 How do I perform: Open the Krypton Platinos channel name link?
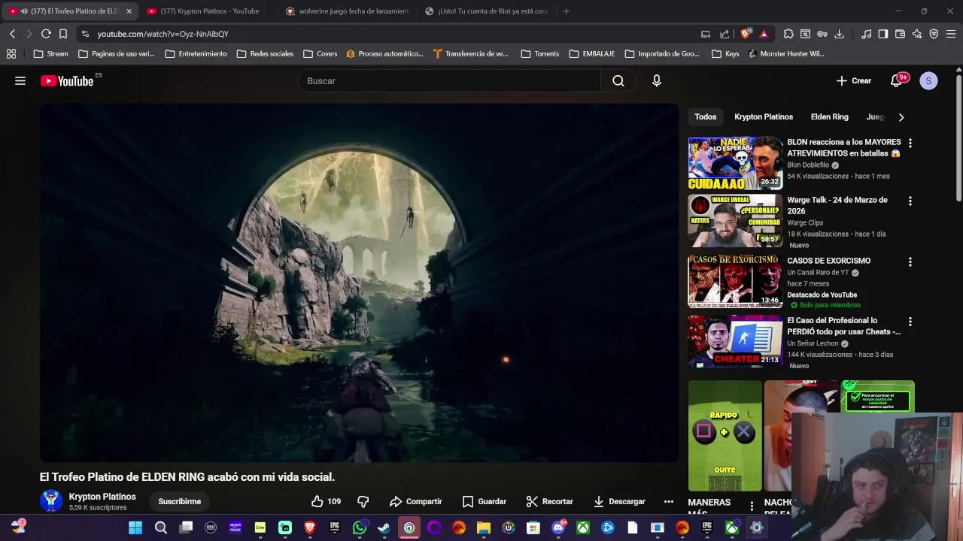[102, 497]
